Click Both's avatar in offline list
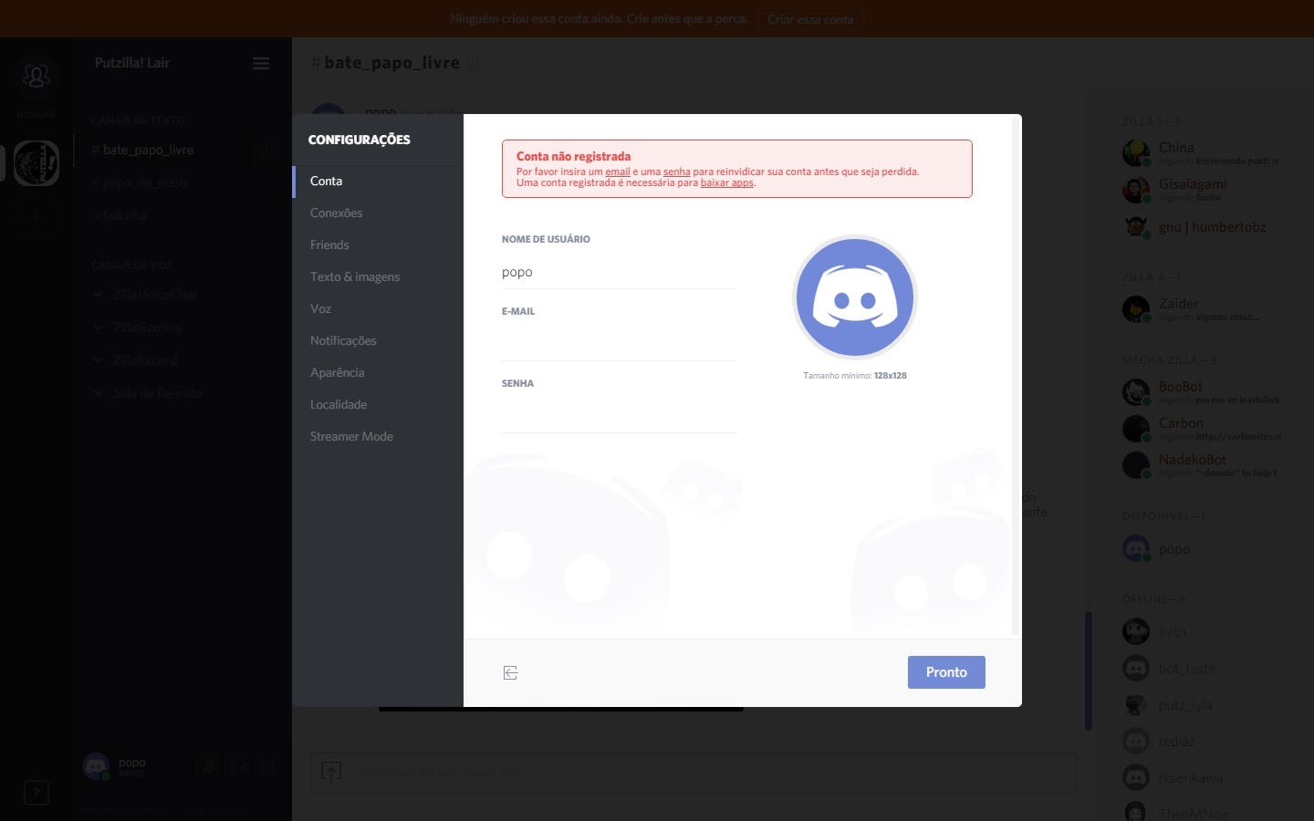 [1136, 631]
